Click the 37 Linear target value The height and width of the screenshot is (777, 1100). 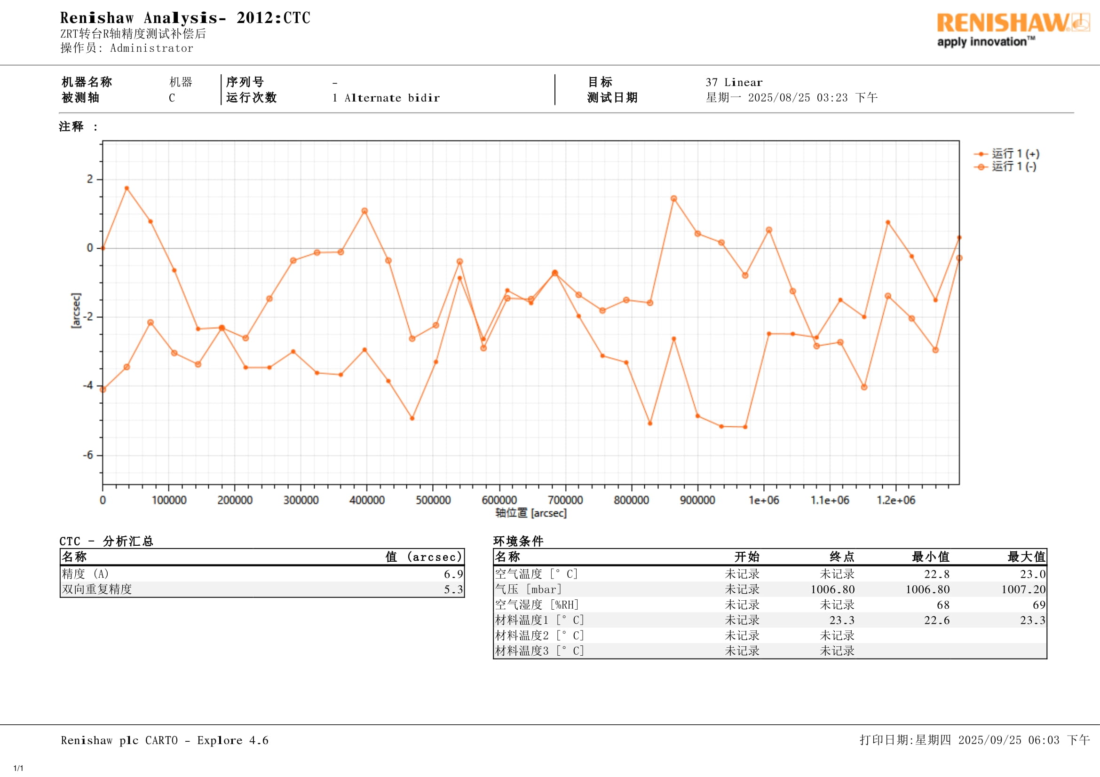click(x=734, y=82)
